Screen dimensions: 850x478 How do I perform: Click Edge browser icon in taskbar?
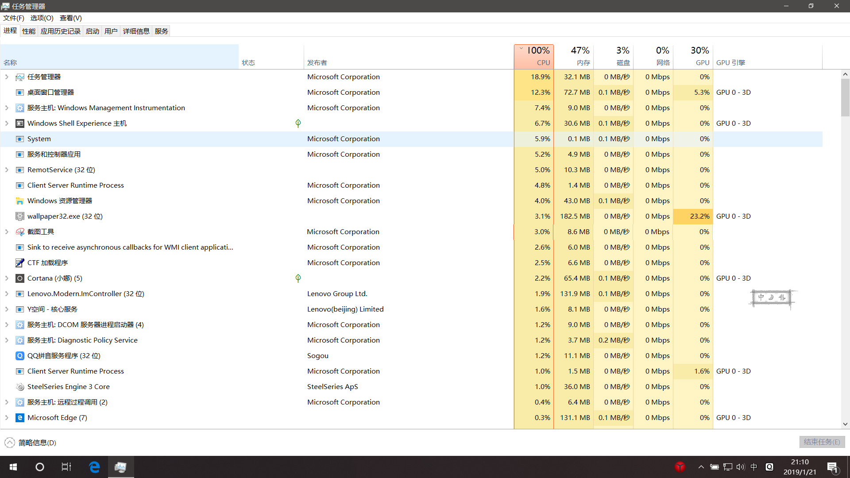click(x=94, y=467)
